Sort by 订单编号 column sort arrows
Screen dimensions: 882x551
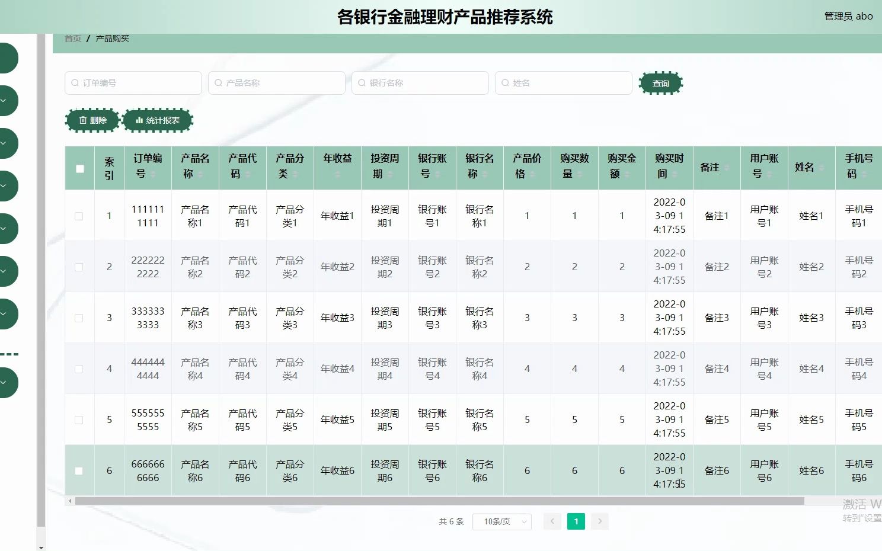pos(153,174)
